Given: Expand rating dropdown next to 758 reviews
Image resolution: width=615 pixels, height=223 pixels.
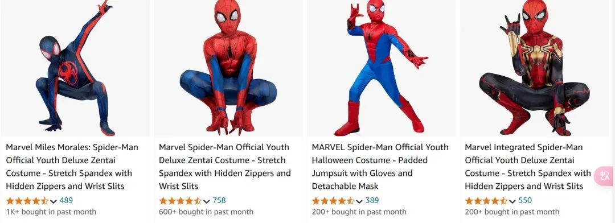Looking at the screenshot, I should pyautogui.click(x=207, y=201).
